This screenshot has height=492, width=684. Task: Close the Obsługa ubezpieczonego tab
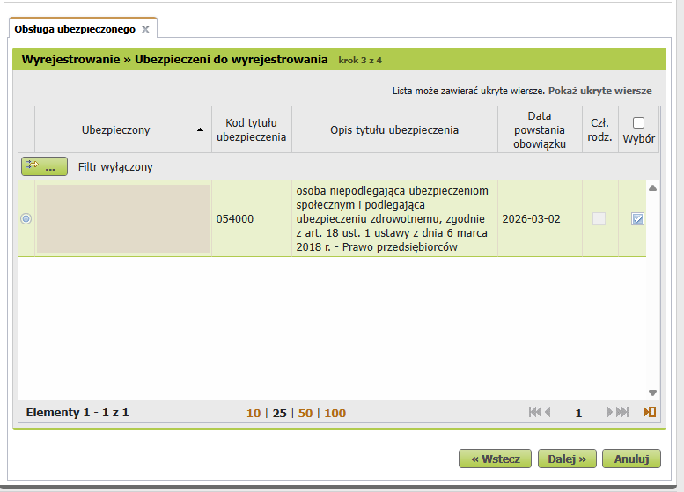pyautogui.click(x=146, y=29)
